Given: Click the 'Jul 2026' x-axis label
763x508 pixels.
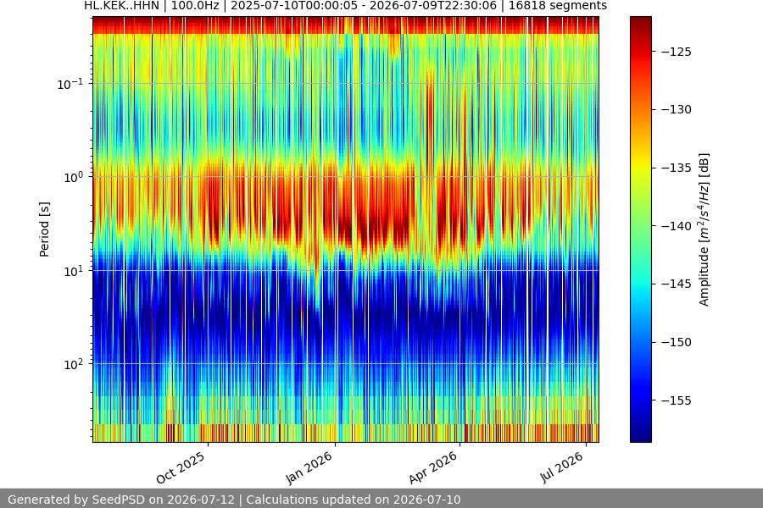Looking at the screenshot, I should [x=561, y=467].
